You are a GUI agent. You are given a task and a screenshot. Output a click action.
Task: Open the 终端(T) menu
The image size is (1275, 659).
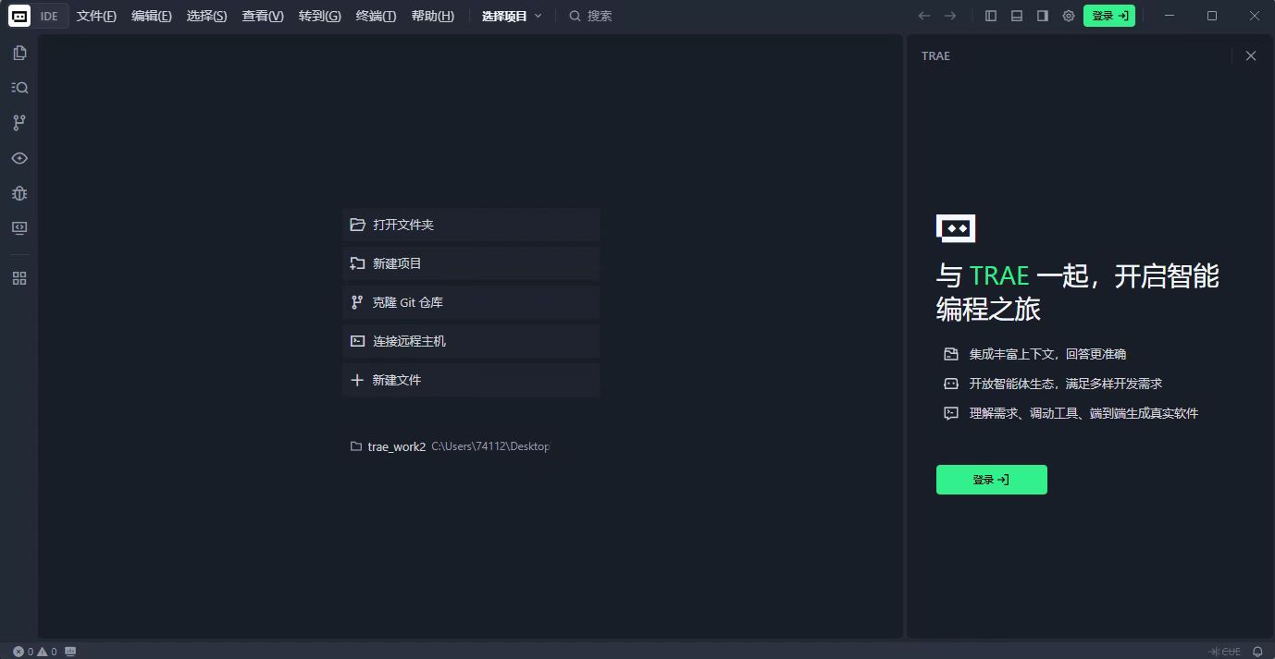click(376, 16)
